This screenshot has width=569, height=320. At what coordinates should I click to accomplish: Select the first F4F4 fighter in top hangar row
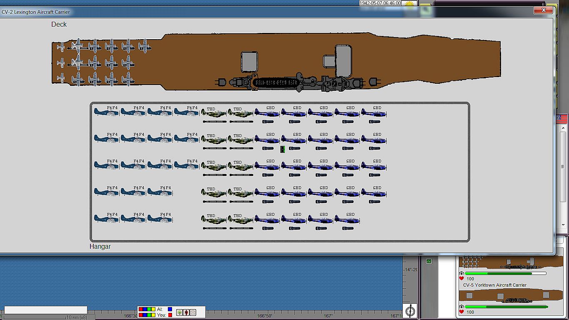pos(107,111)
